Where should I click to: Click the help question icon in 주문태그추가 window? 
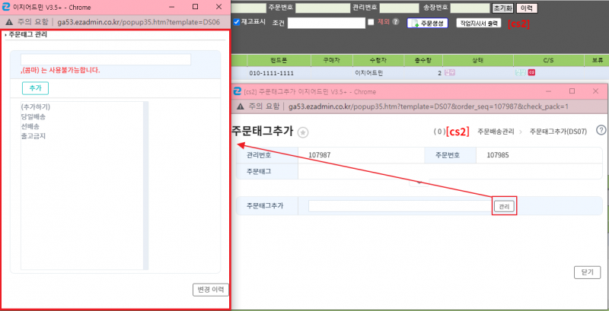tap(601, 130)
